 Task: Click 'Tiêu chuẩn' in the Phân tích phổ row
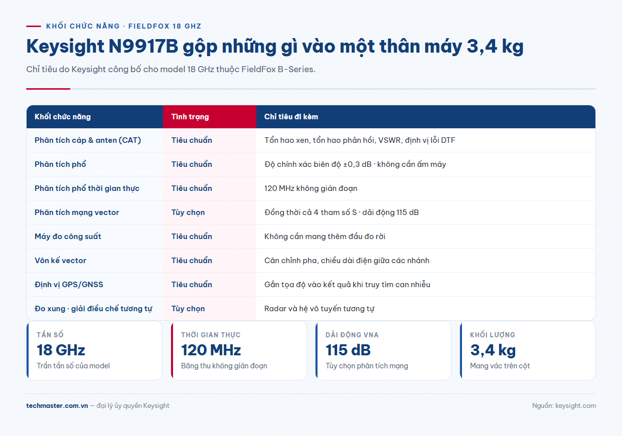pyautogui.click(x=192, y=164)
